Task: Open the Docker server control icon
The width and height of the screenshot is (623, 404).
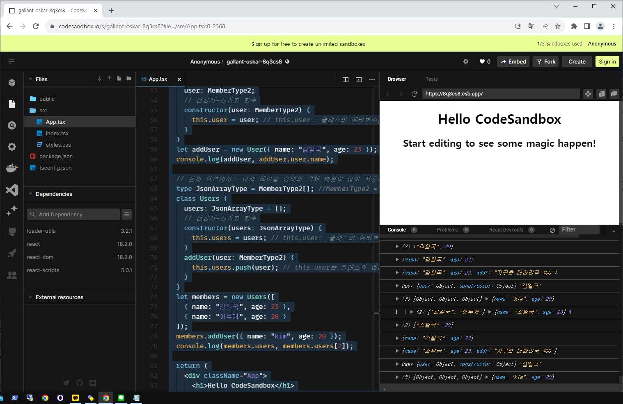Action: click(x=12, y=168)
